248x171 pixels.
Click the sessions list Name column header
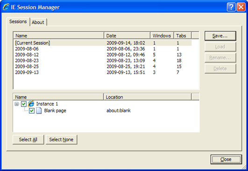click(59, 36)
